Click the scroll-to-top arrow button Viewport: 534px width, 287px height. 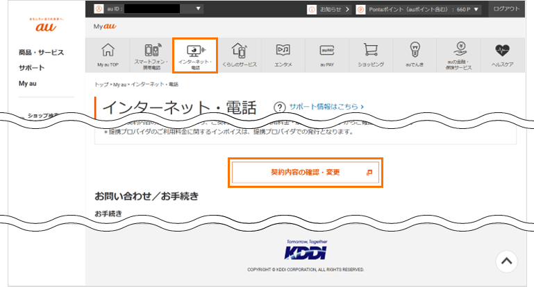tap(506, 261)
